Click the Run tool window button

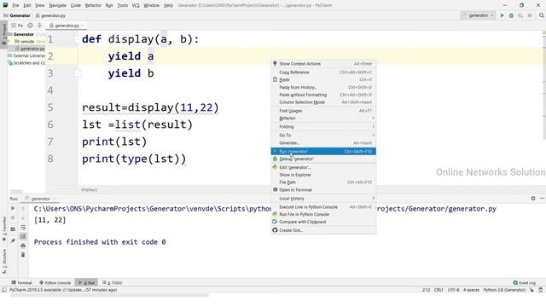coord(86,282)
